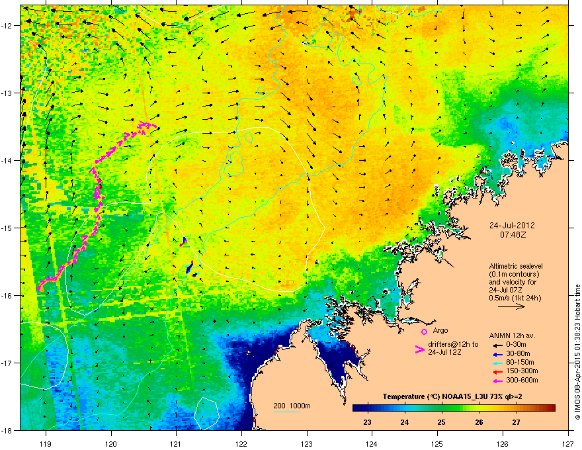
Task: Click the -12 latitude axis label
Action: point(7,25)
